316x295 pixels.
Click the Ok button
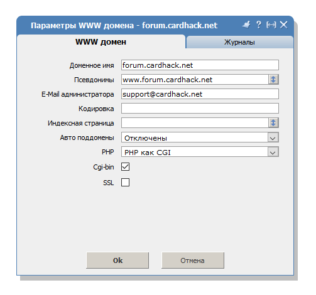pyautogui.click(x=117, y=260)
